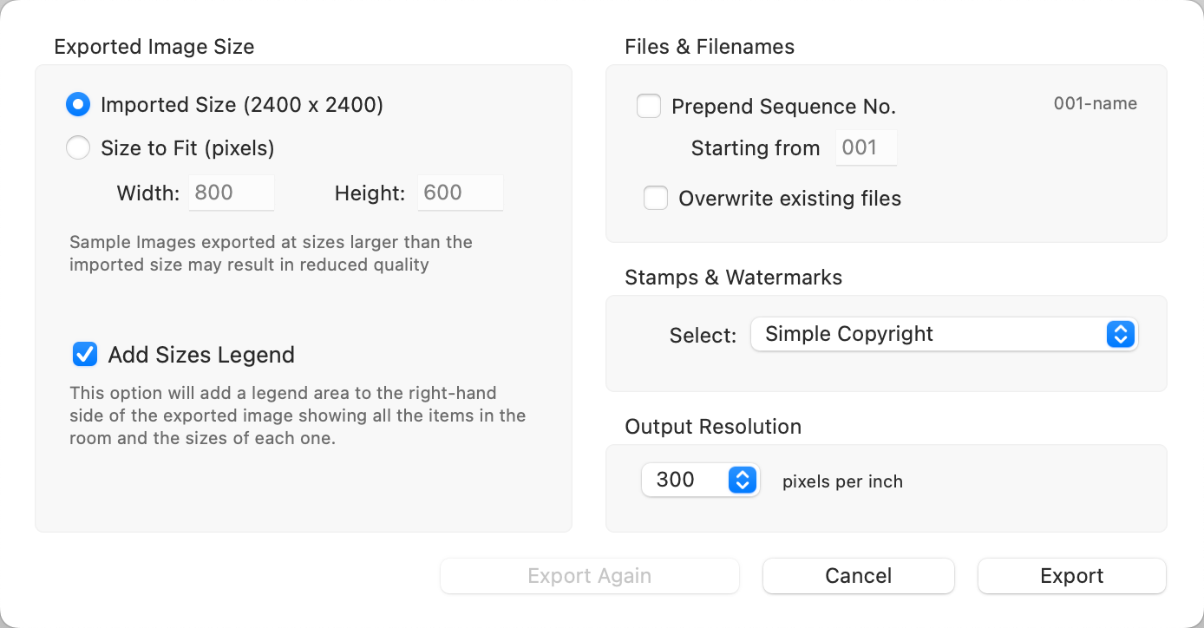
Task: Click the 001-name filename preview text
Action: [x=1095, y=104]
